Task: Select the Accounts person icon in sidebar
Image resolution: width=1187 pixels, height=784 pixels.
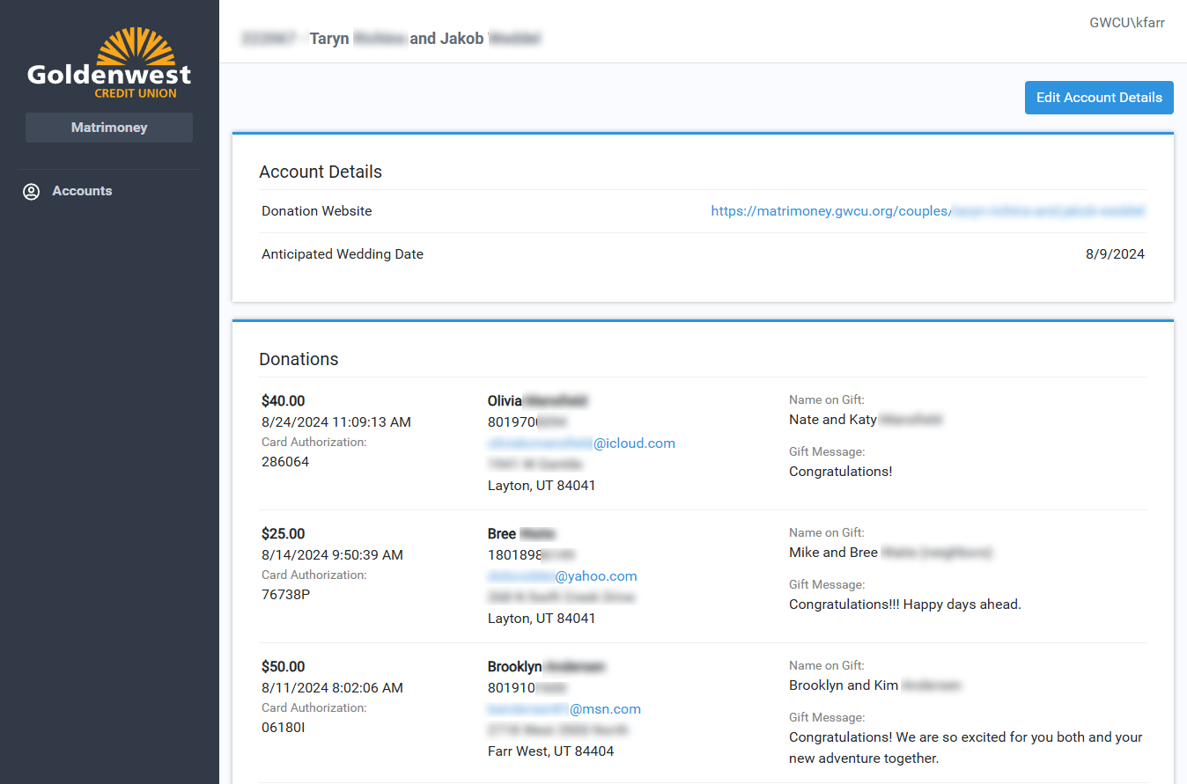Action: [x=31, y=191]
